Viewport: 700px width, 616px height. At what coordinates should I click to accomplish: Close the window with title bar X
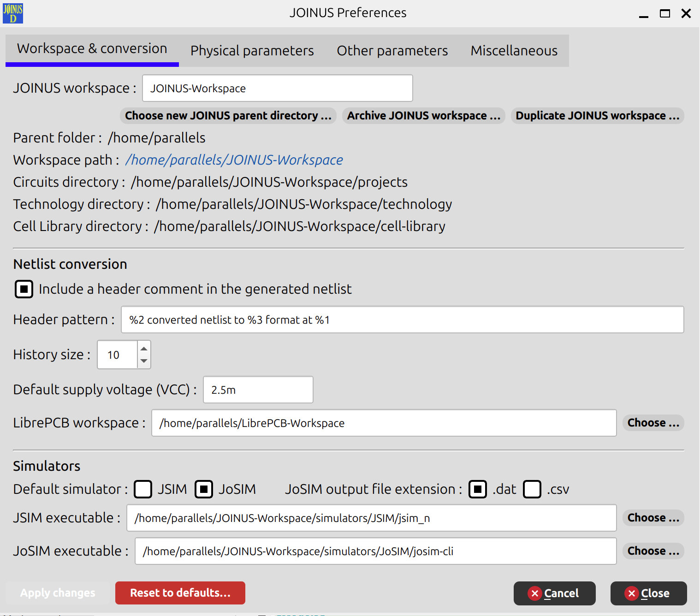686,13
